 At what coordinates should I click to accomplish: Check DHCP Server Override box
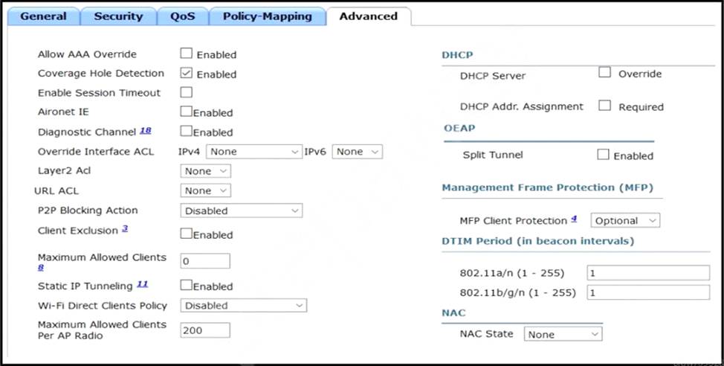[605, 73]
